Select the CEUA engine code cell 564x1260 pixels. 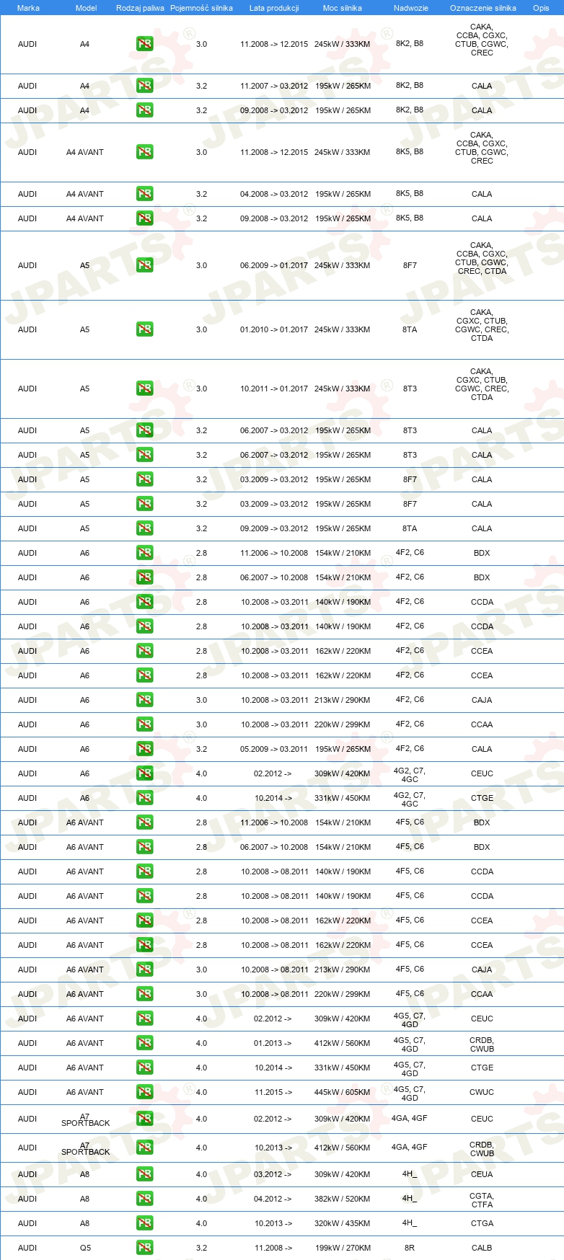[x=482, y=1174]
